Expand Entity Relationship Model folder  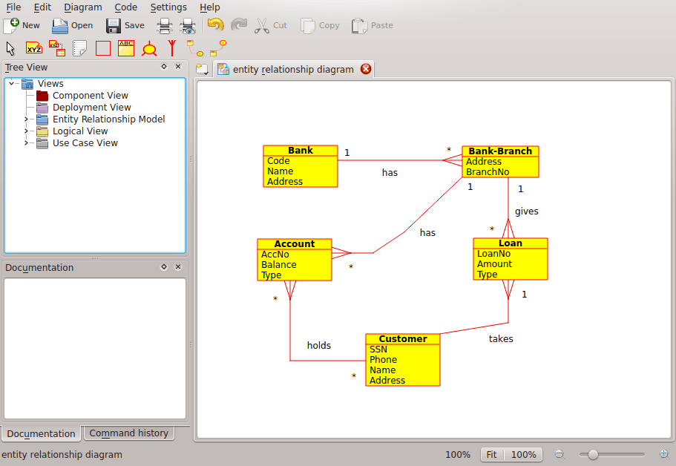point(26,119)
